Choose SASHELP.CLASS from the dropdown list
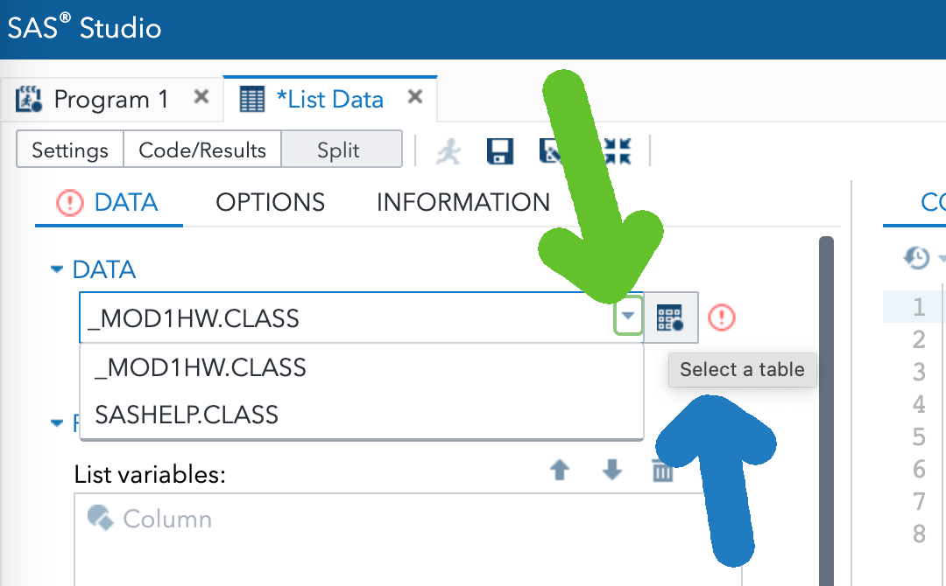 pos(187,414)
